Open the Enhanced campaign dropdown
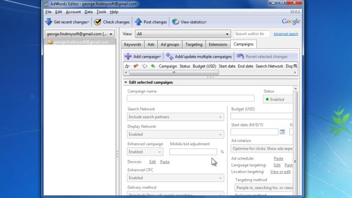 [145, 152]
